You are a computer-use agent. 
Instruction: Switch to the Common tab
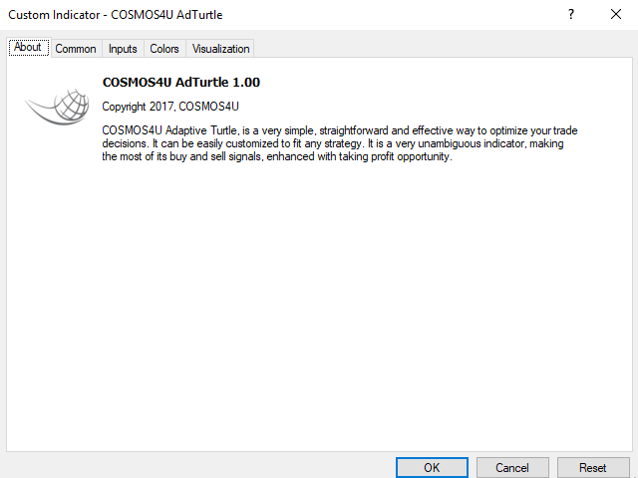pyautogui.click(x=76, y=49)
